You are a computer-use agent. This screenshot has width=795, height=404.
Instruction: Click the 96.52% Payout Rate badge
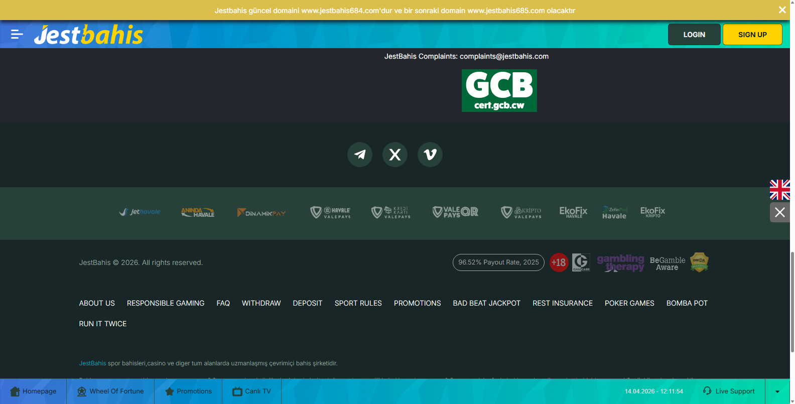click(498, 262)
